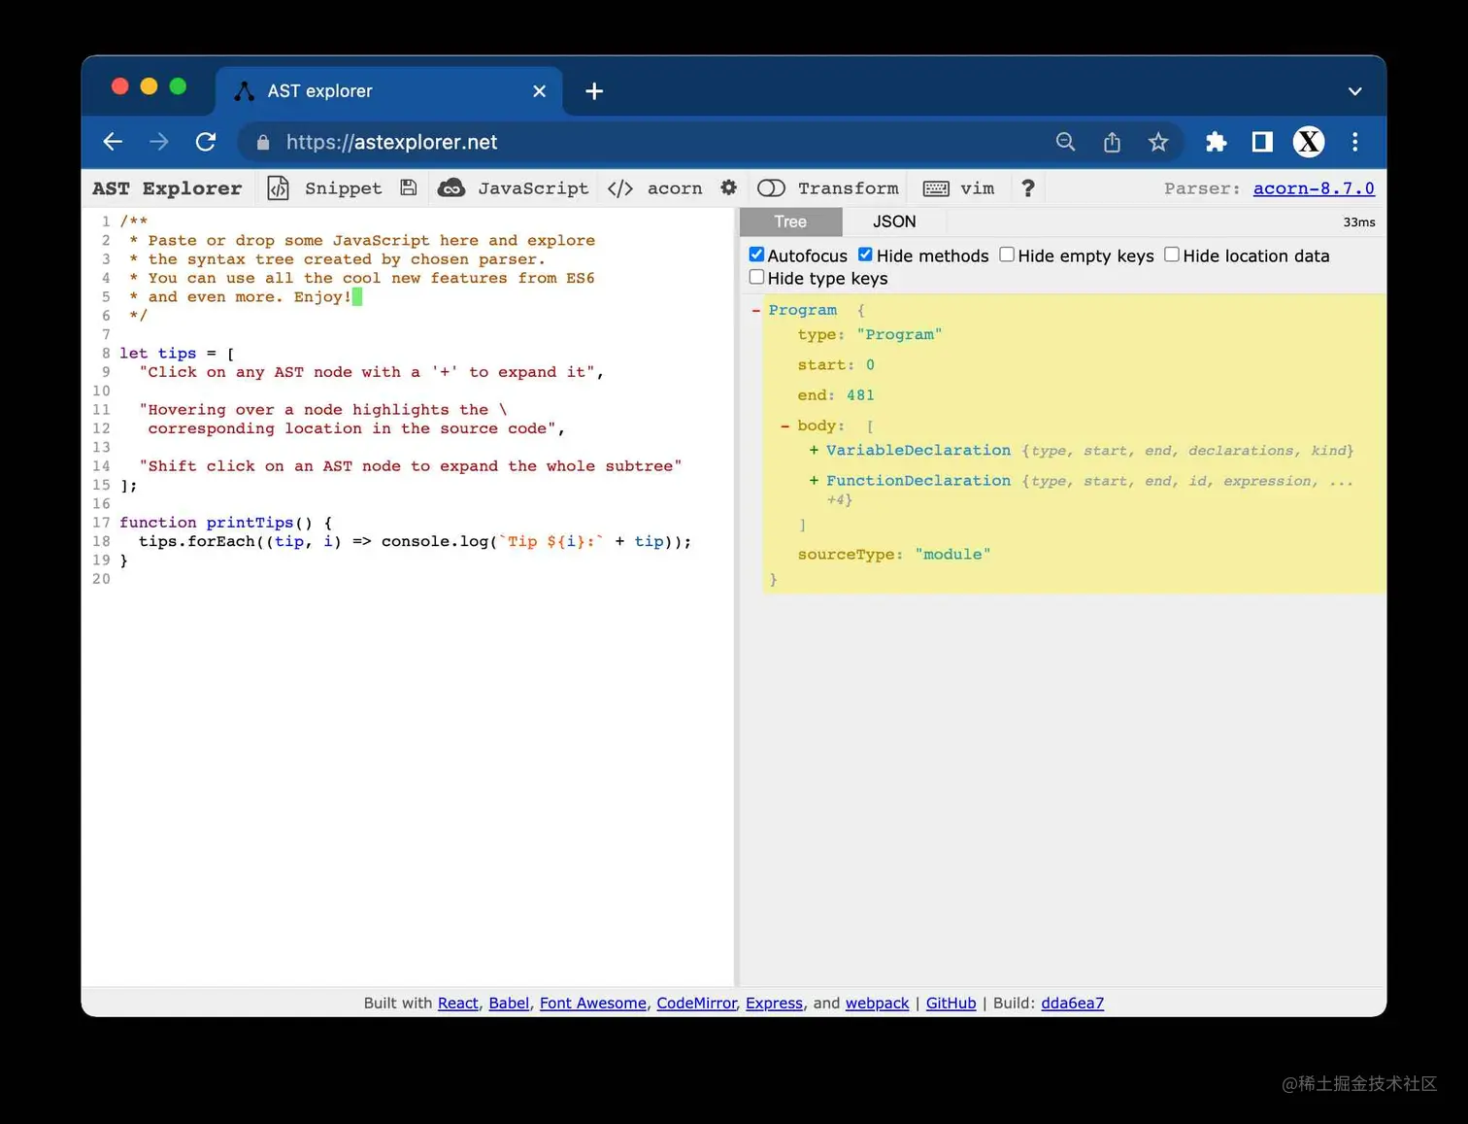
Task: Click on 'let tips' in code line 8
Action: (x=157, y=354)
